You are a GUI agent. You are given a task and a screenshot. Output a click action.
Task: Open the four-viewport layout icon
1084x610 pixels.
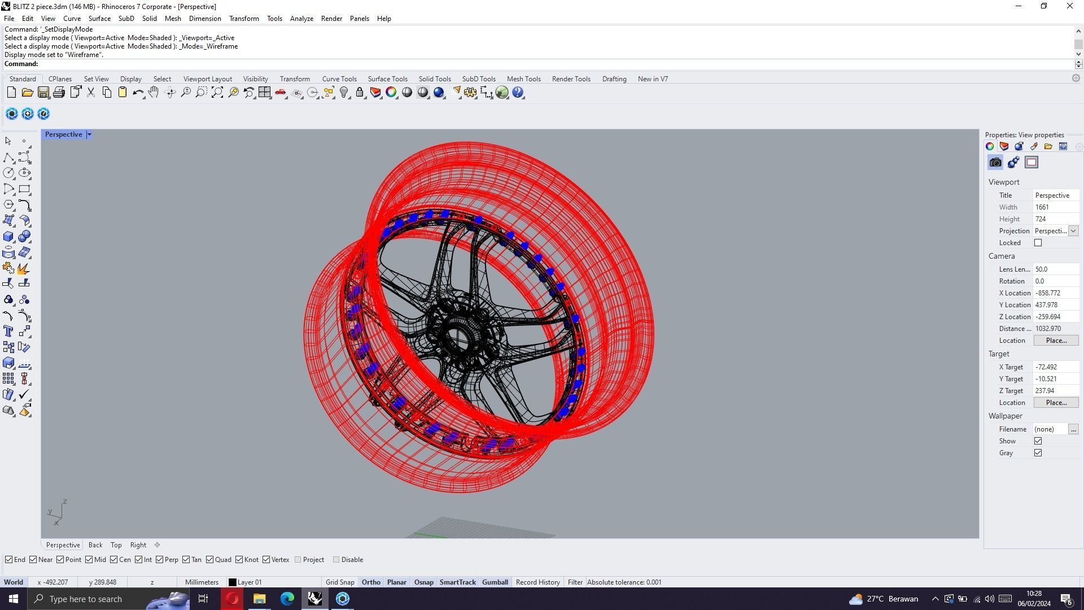click(x=265, y=93)
